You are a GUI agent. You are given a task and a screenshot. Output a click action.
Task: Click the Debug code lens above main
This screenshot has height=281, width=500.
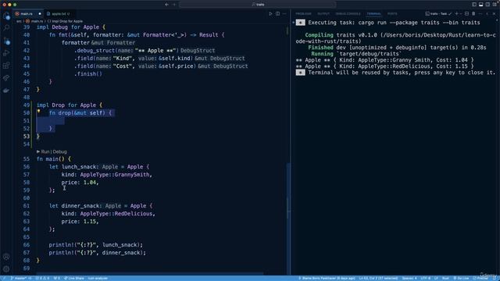[59, 151]
